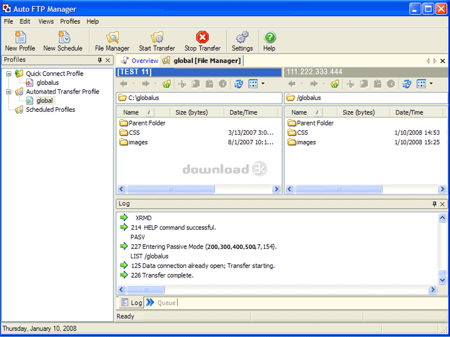Screen dimensions: 450x337
Task: Open Settings via the gear icon
Action: pos(242,41)
